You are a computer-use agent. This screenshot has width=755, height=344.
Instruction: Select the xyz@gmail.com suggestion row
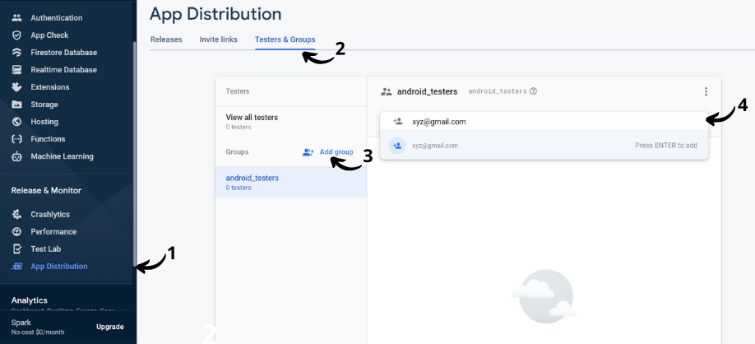pyautogui.click(x=544, y=145)
